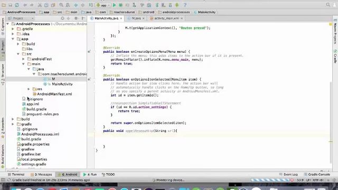Screen dimensions: 338x190
Task: Expand the androidTest folder
Action: [x=23, y=59]
